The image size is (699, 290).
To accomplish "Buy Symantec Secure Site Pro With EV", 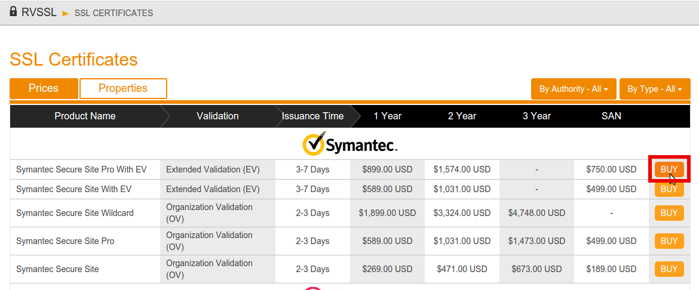I will pos(669,169).
